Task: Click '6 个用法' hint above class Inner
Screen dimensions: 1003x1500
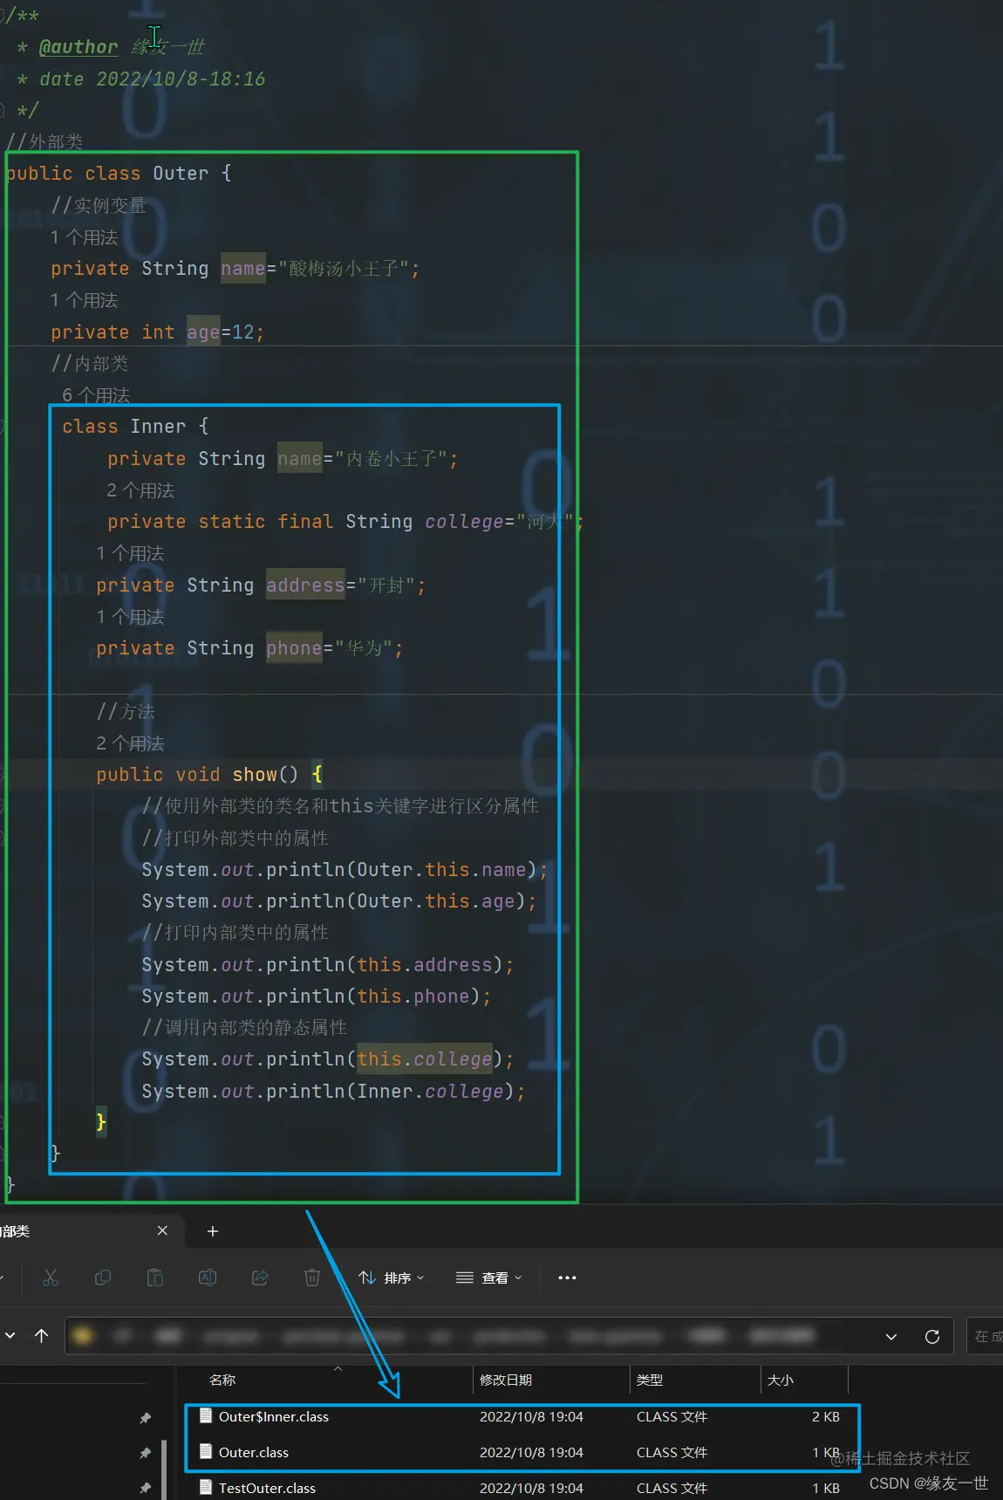Action: tap(96, 395)
